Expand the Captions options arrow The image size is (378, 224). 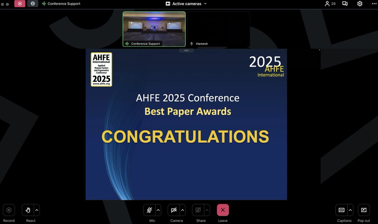coord(350,210)
